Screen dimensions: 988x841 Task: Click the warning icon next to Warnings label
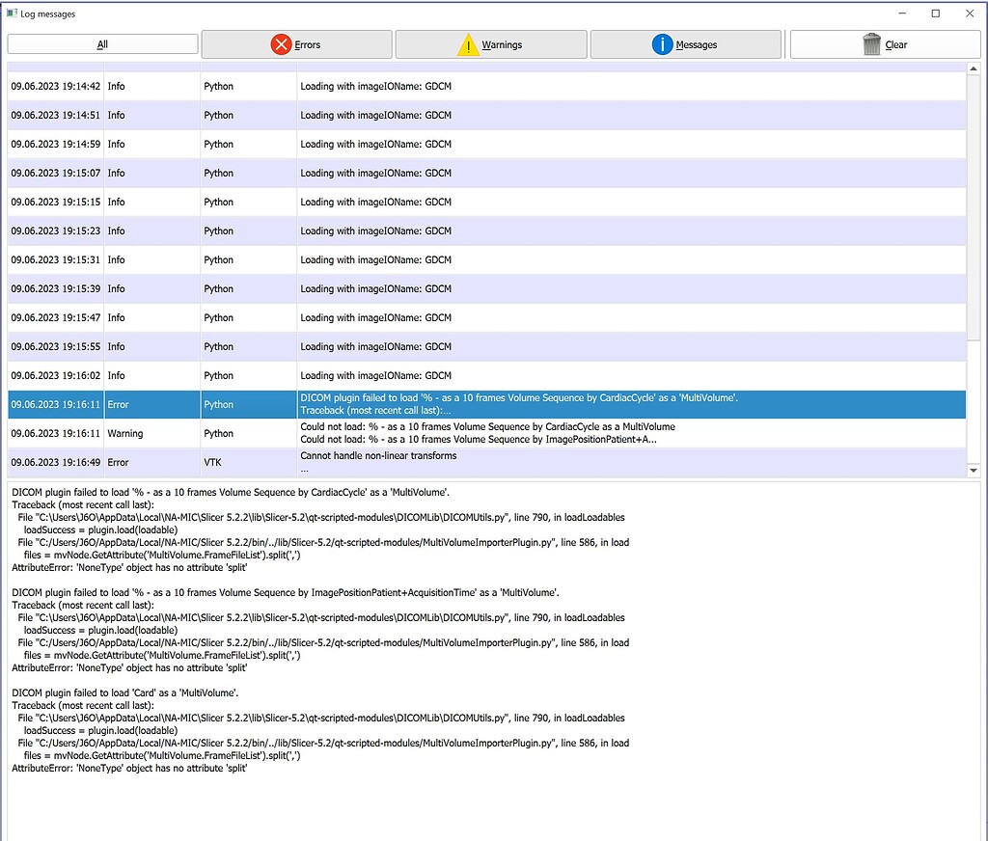coord(468,43)
